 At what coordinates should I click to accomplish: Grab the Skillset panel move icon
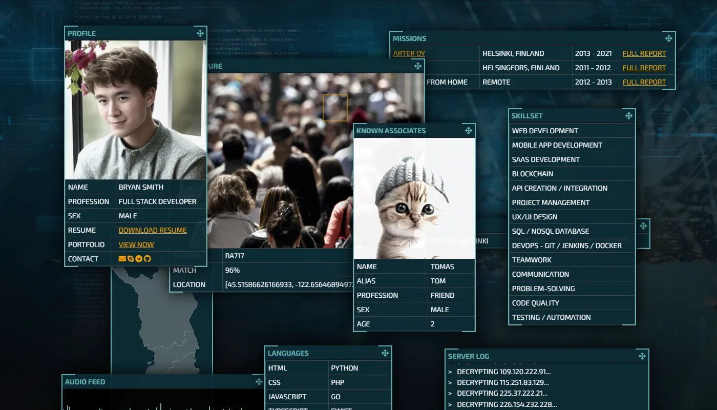coord(628,116)
